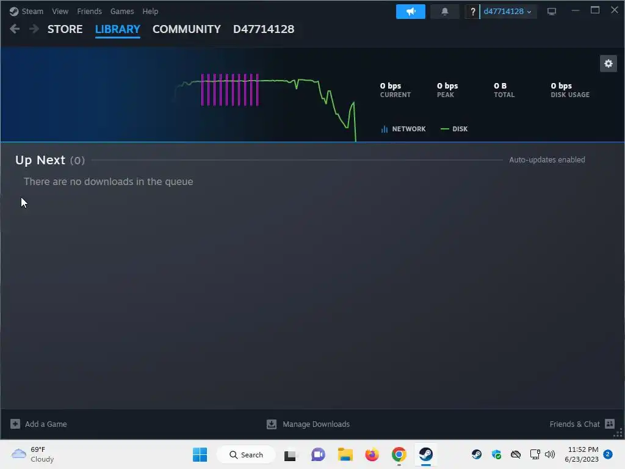Viewport: 625px width, 469px height.
Task: Launch Firefox from taskbar
Action: pos(372,454)
